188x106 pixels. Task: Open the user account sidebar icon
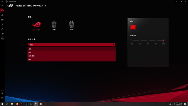[2, 93]
